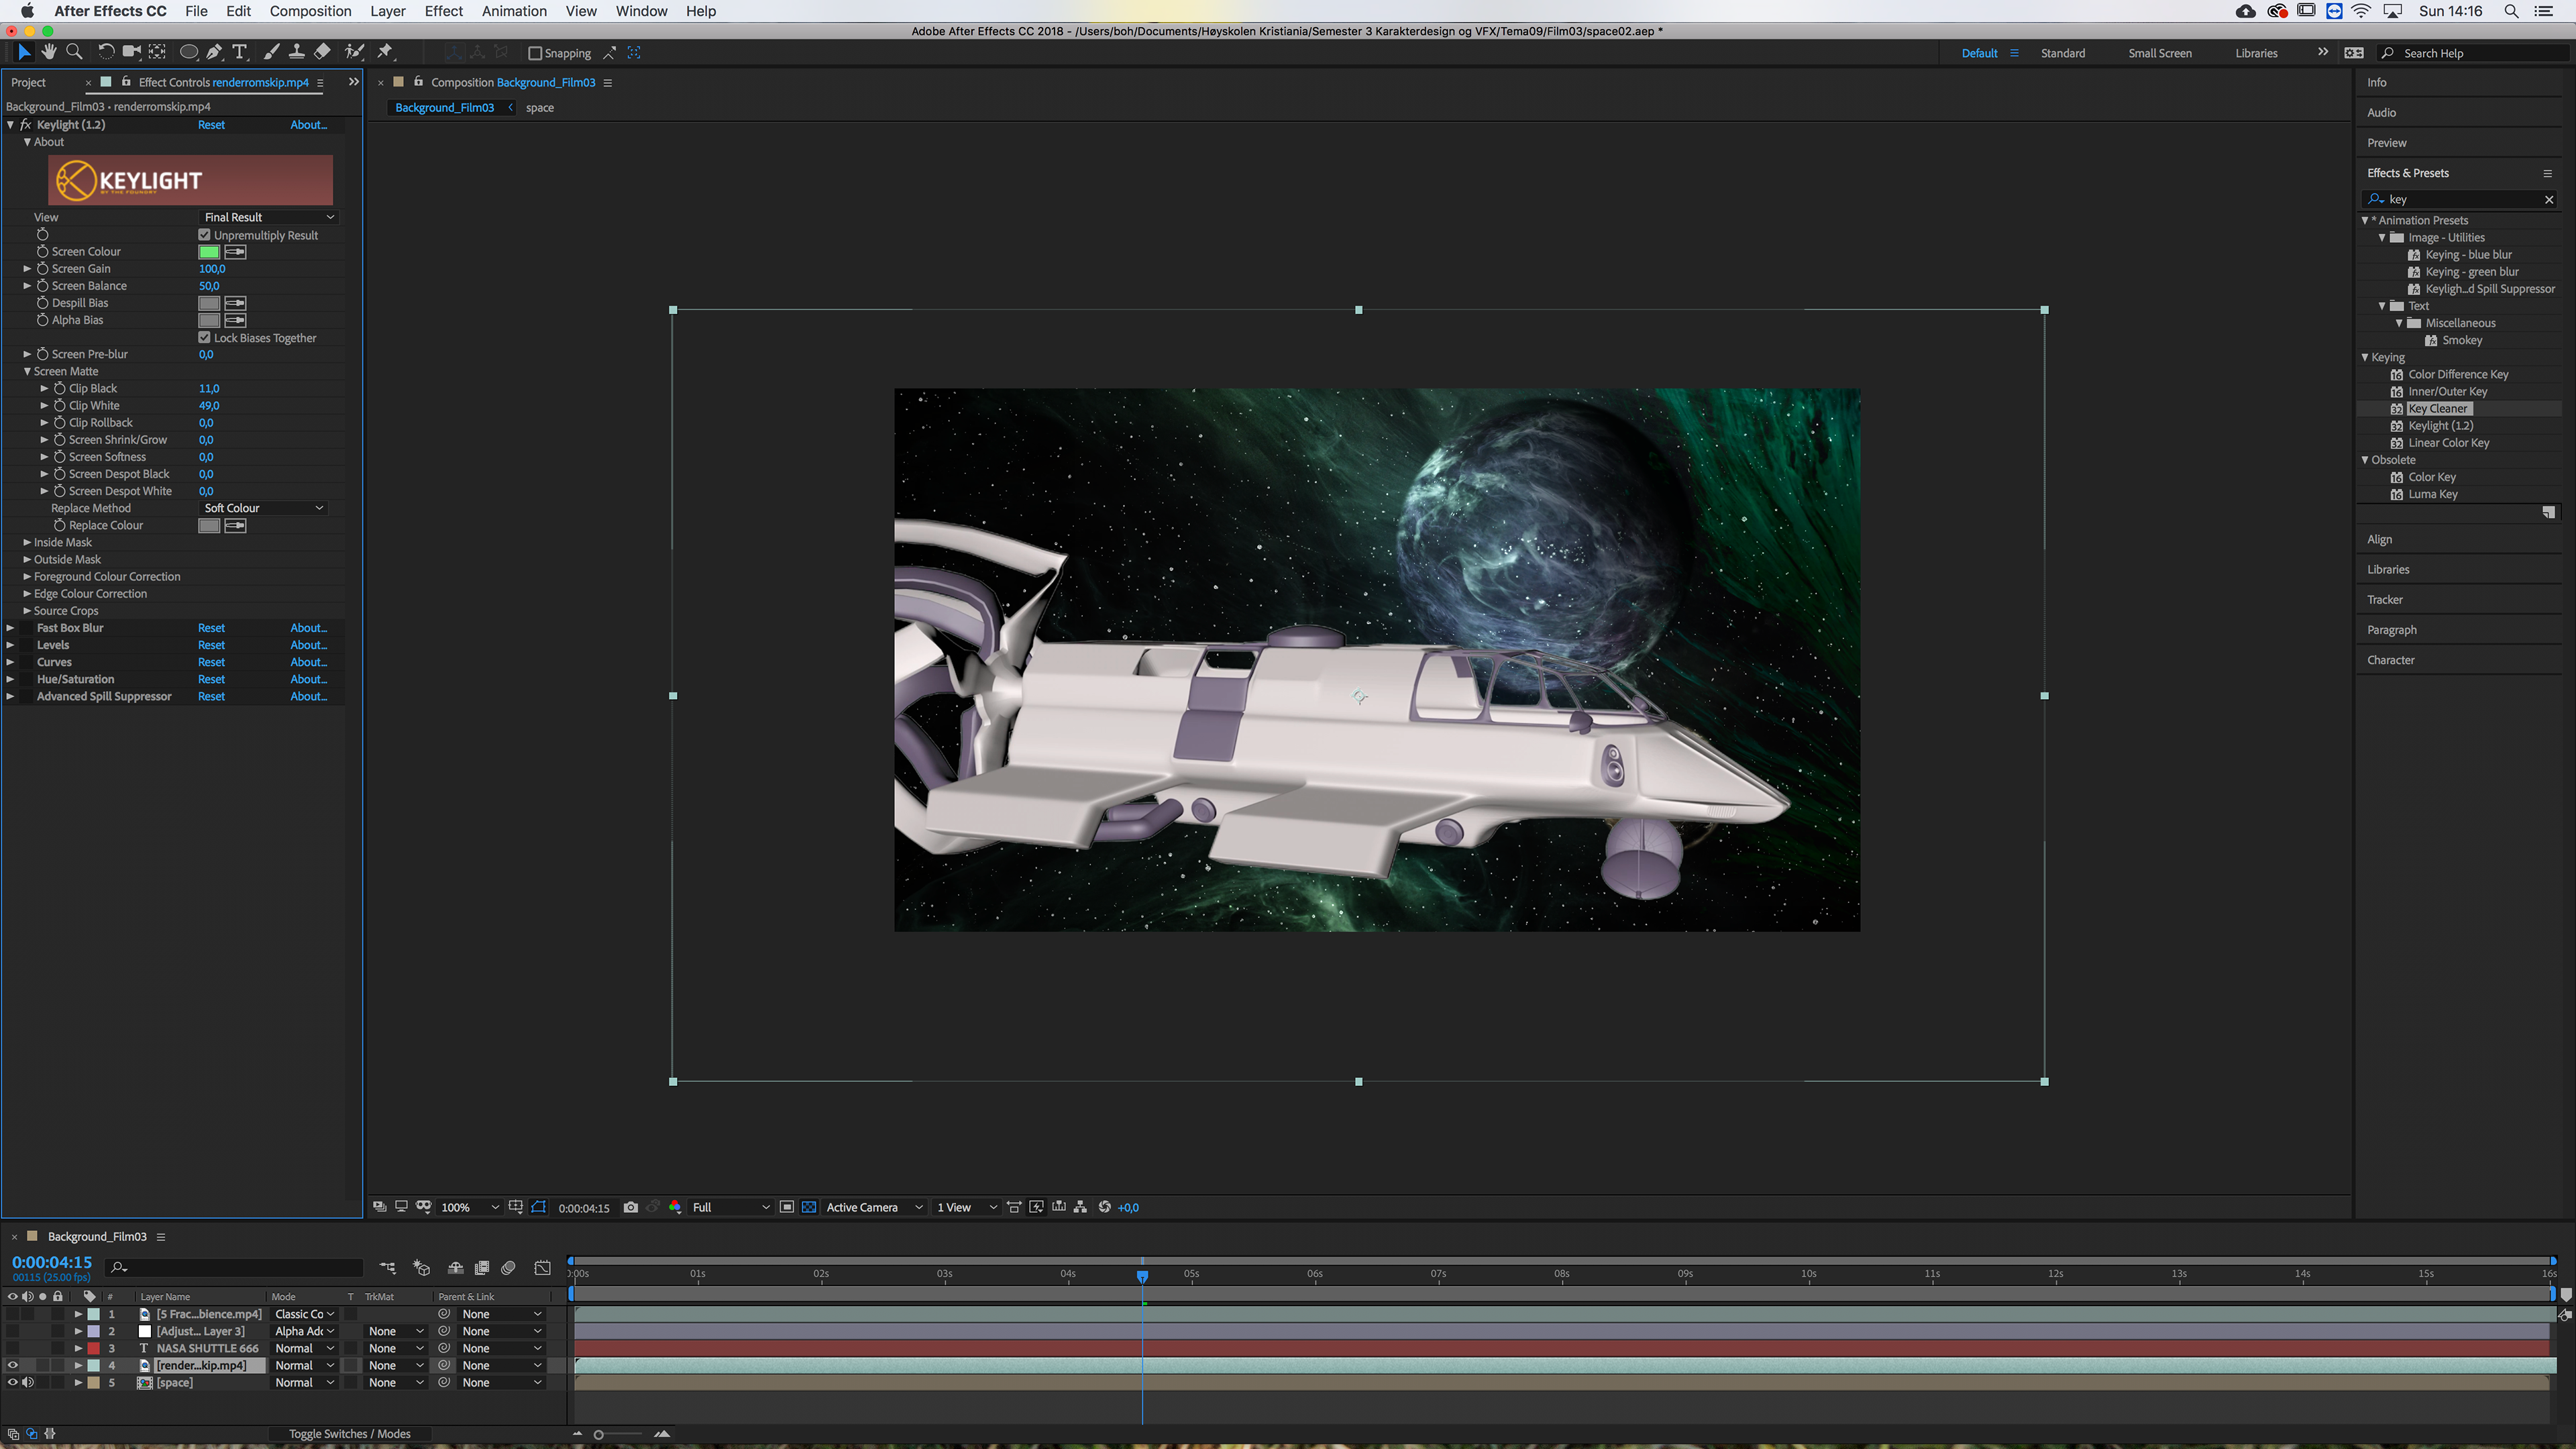Click Toggle Switches / Modes

tap(349, 1433)
